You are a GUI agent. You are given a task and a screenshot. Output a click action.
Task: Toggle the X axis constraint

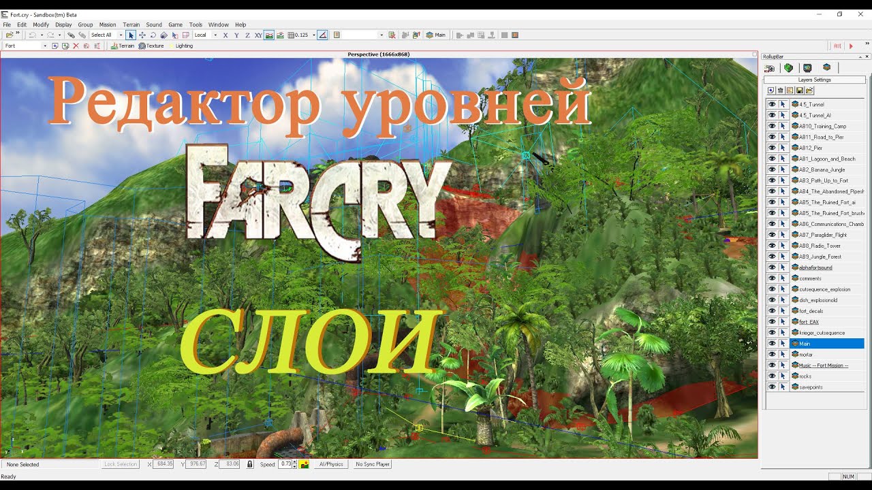(225, 35)
